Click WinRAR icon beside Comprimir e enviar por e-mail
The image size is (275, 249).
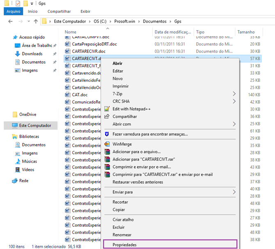[x=107, y=167]
